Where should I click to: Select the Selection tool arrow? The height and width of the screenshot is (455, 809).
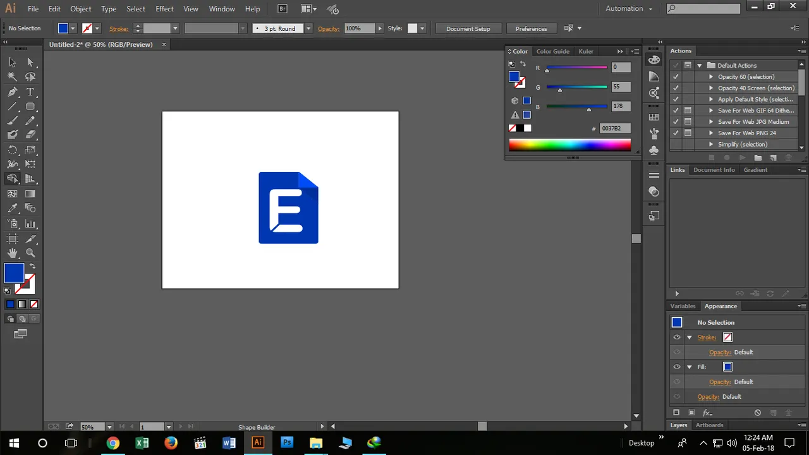tap(12, 62)
